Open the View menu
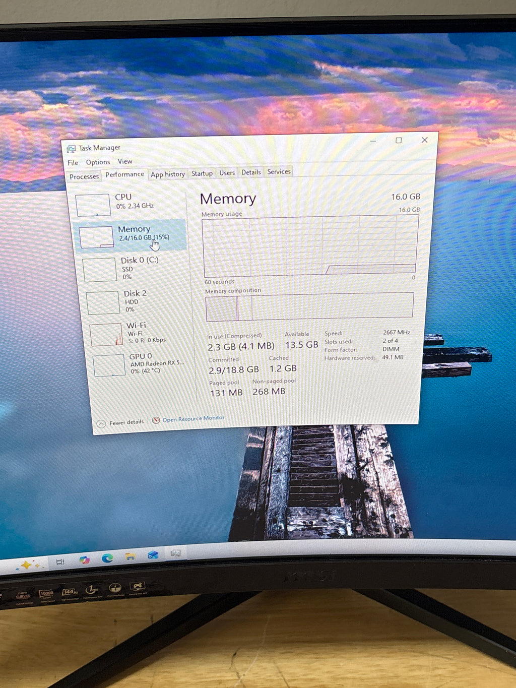This screenshot has height=688, width=516. click(x=125, y=162)
